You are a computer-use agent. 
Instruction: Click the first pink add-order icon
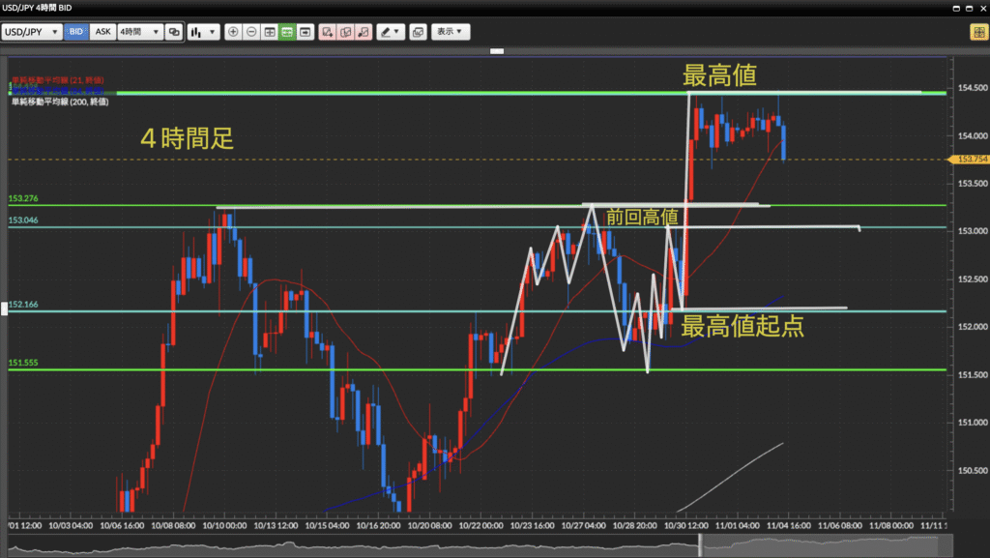coord(328,32)
